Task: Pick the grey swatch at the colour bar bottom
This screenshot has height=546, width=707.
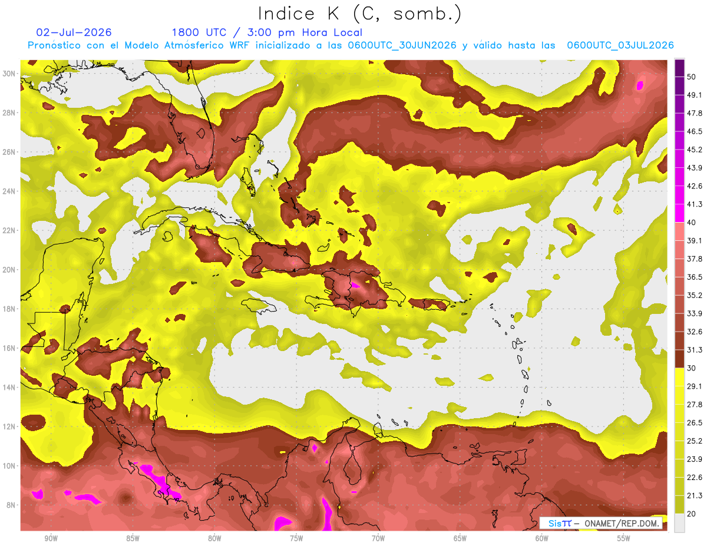Action: click(x=679, y=523)
